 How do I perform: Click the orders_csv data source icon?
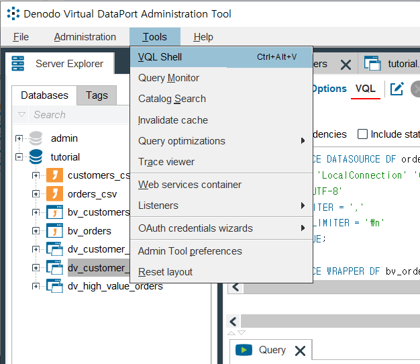coord(54,194)
